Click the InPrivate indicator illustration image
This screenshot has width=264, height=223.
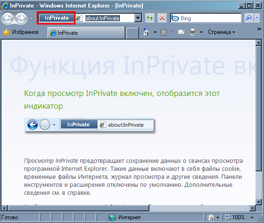tap(89, 125)
